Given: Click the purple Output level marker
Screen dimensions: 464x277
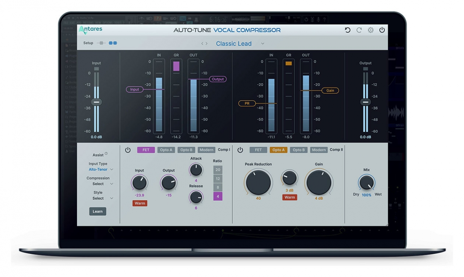Looking at the screenshot, I should pos(218,79).
